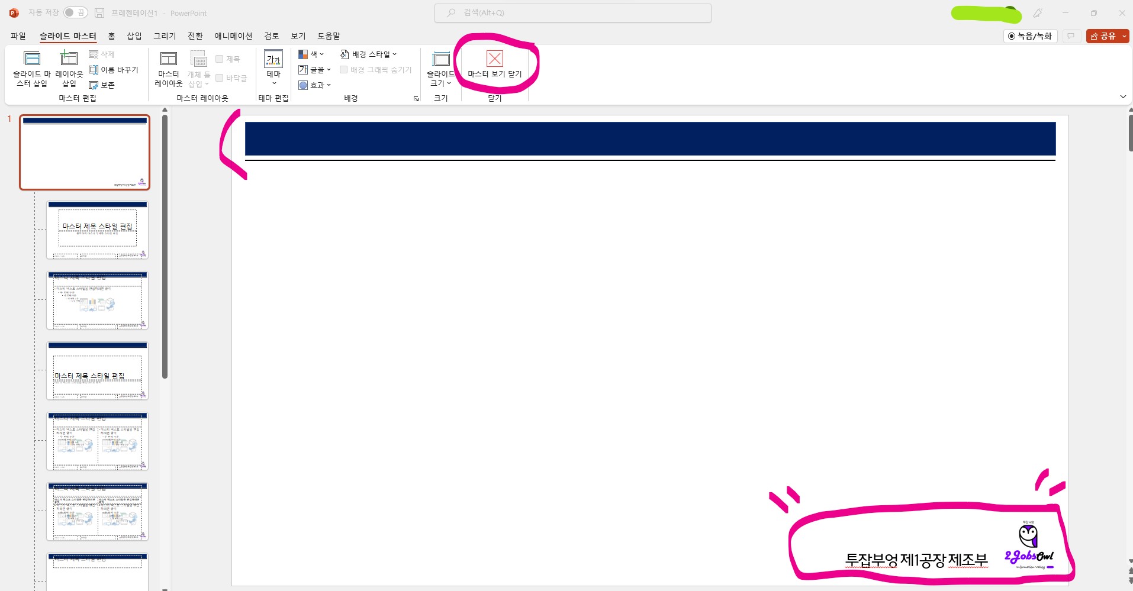Switch to Slide Master (슬라이드 마스터) tab

[x=68, y=36]
